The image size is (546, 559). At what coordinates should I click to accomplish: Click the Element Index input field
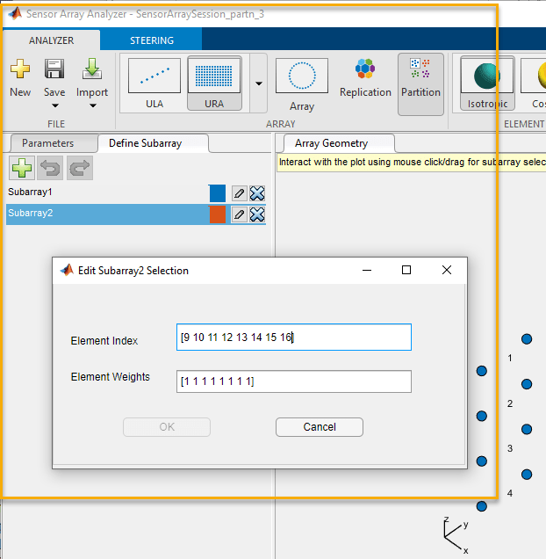[294, 337]
